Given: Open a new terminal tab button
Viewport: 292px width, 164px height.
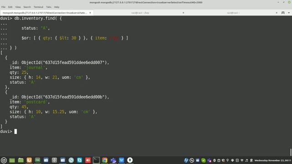Looking at the screenshot, I should tap(283, 13).
